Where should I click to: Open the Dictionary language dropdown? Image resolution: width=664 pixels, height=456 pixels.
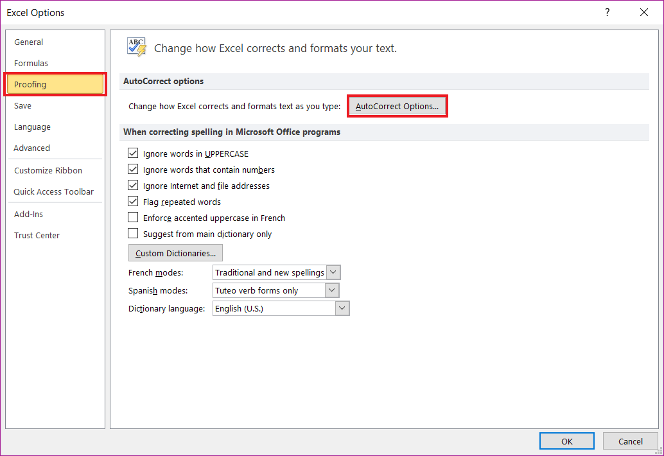[342, 308]
